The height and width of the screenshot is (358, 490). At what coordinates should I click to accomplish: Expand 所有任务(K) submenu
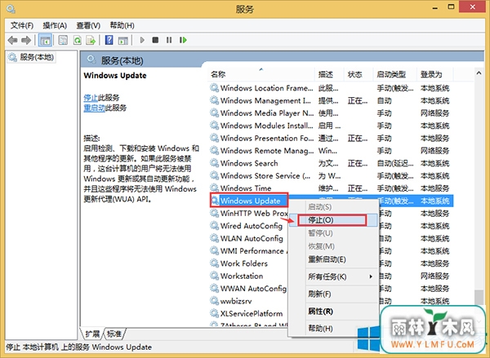(x=333, y=276)
